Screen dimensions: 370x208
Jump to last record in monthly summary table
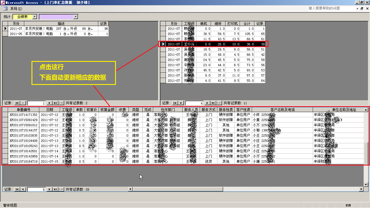pyautogui.click(x=55, y=103)
